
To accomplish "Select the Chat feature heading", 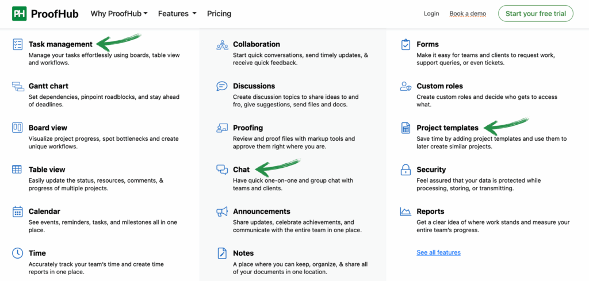I will (241, 170).
